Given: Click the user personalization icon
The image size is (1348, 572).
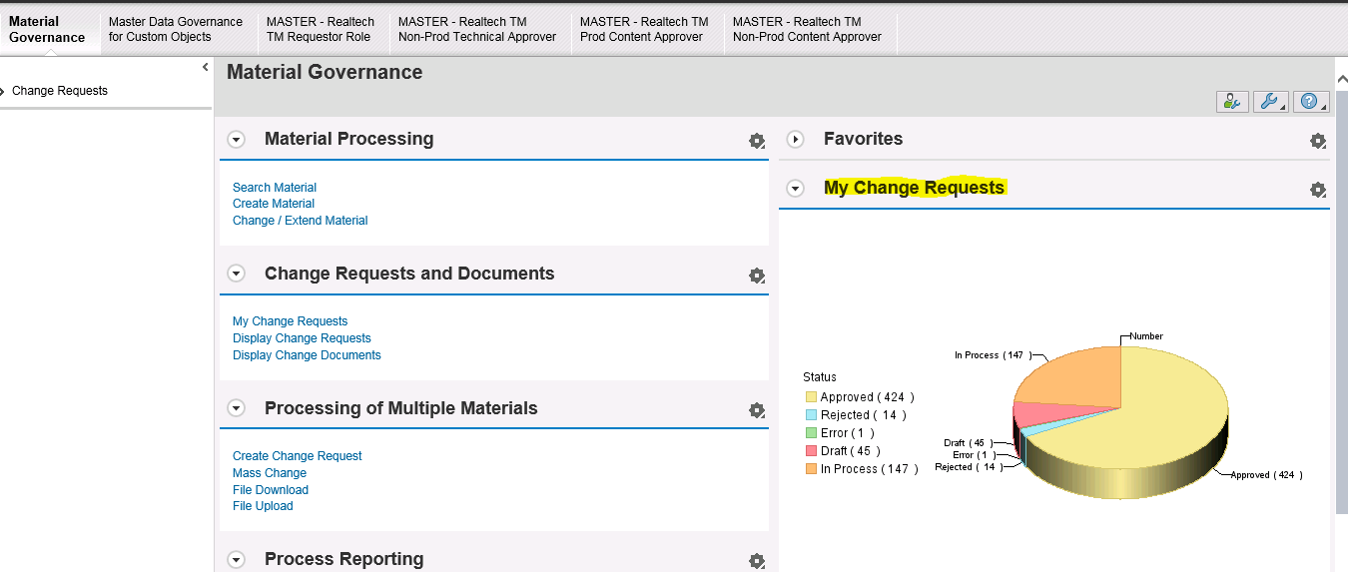Looking at the screenshot, I should tap(1232, 102).
